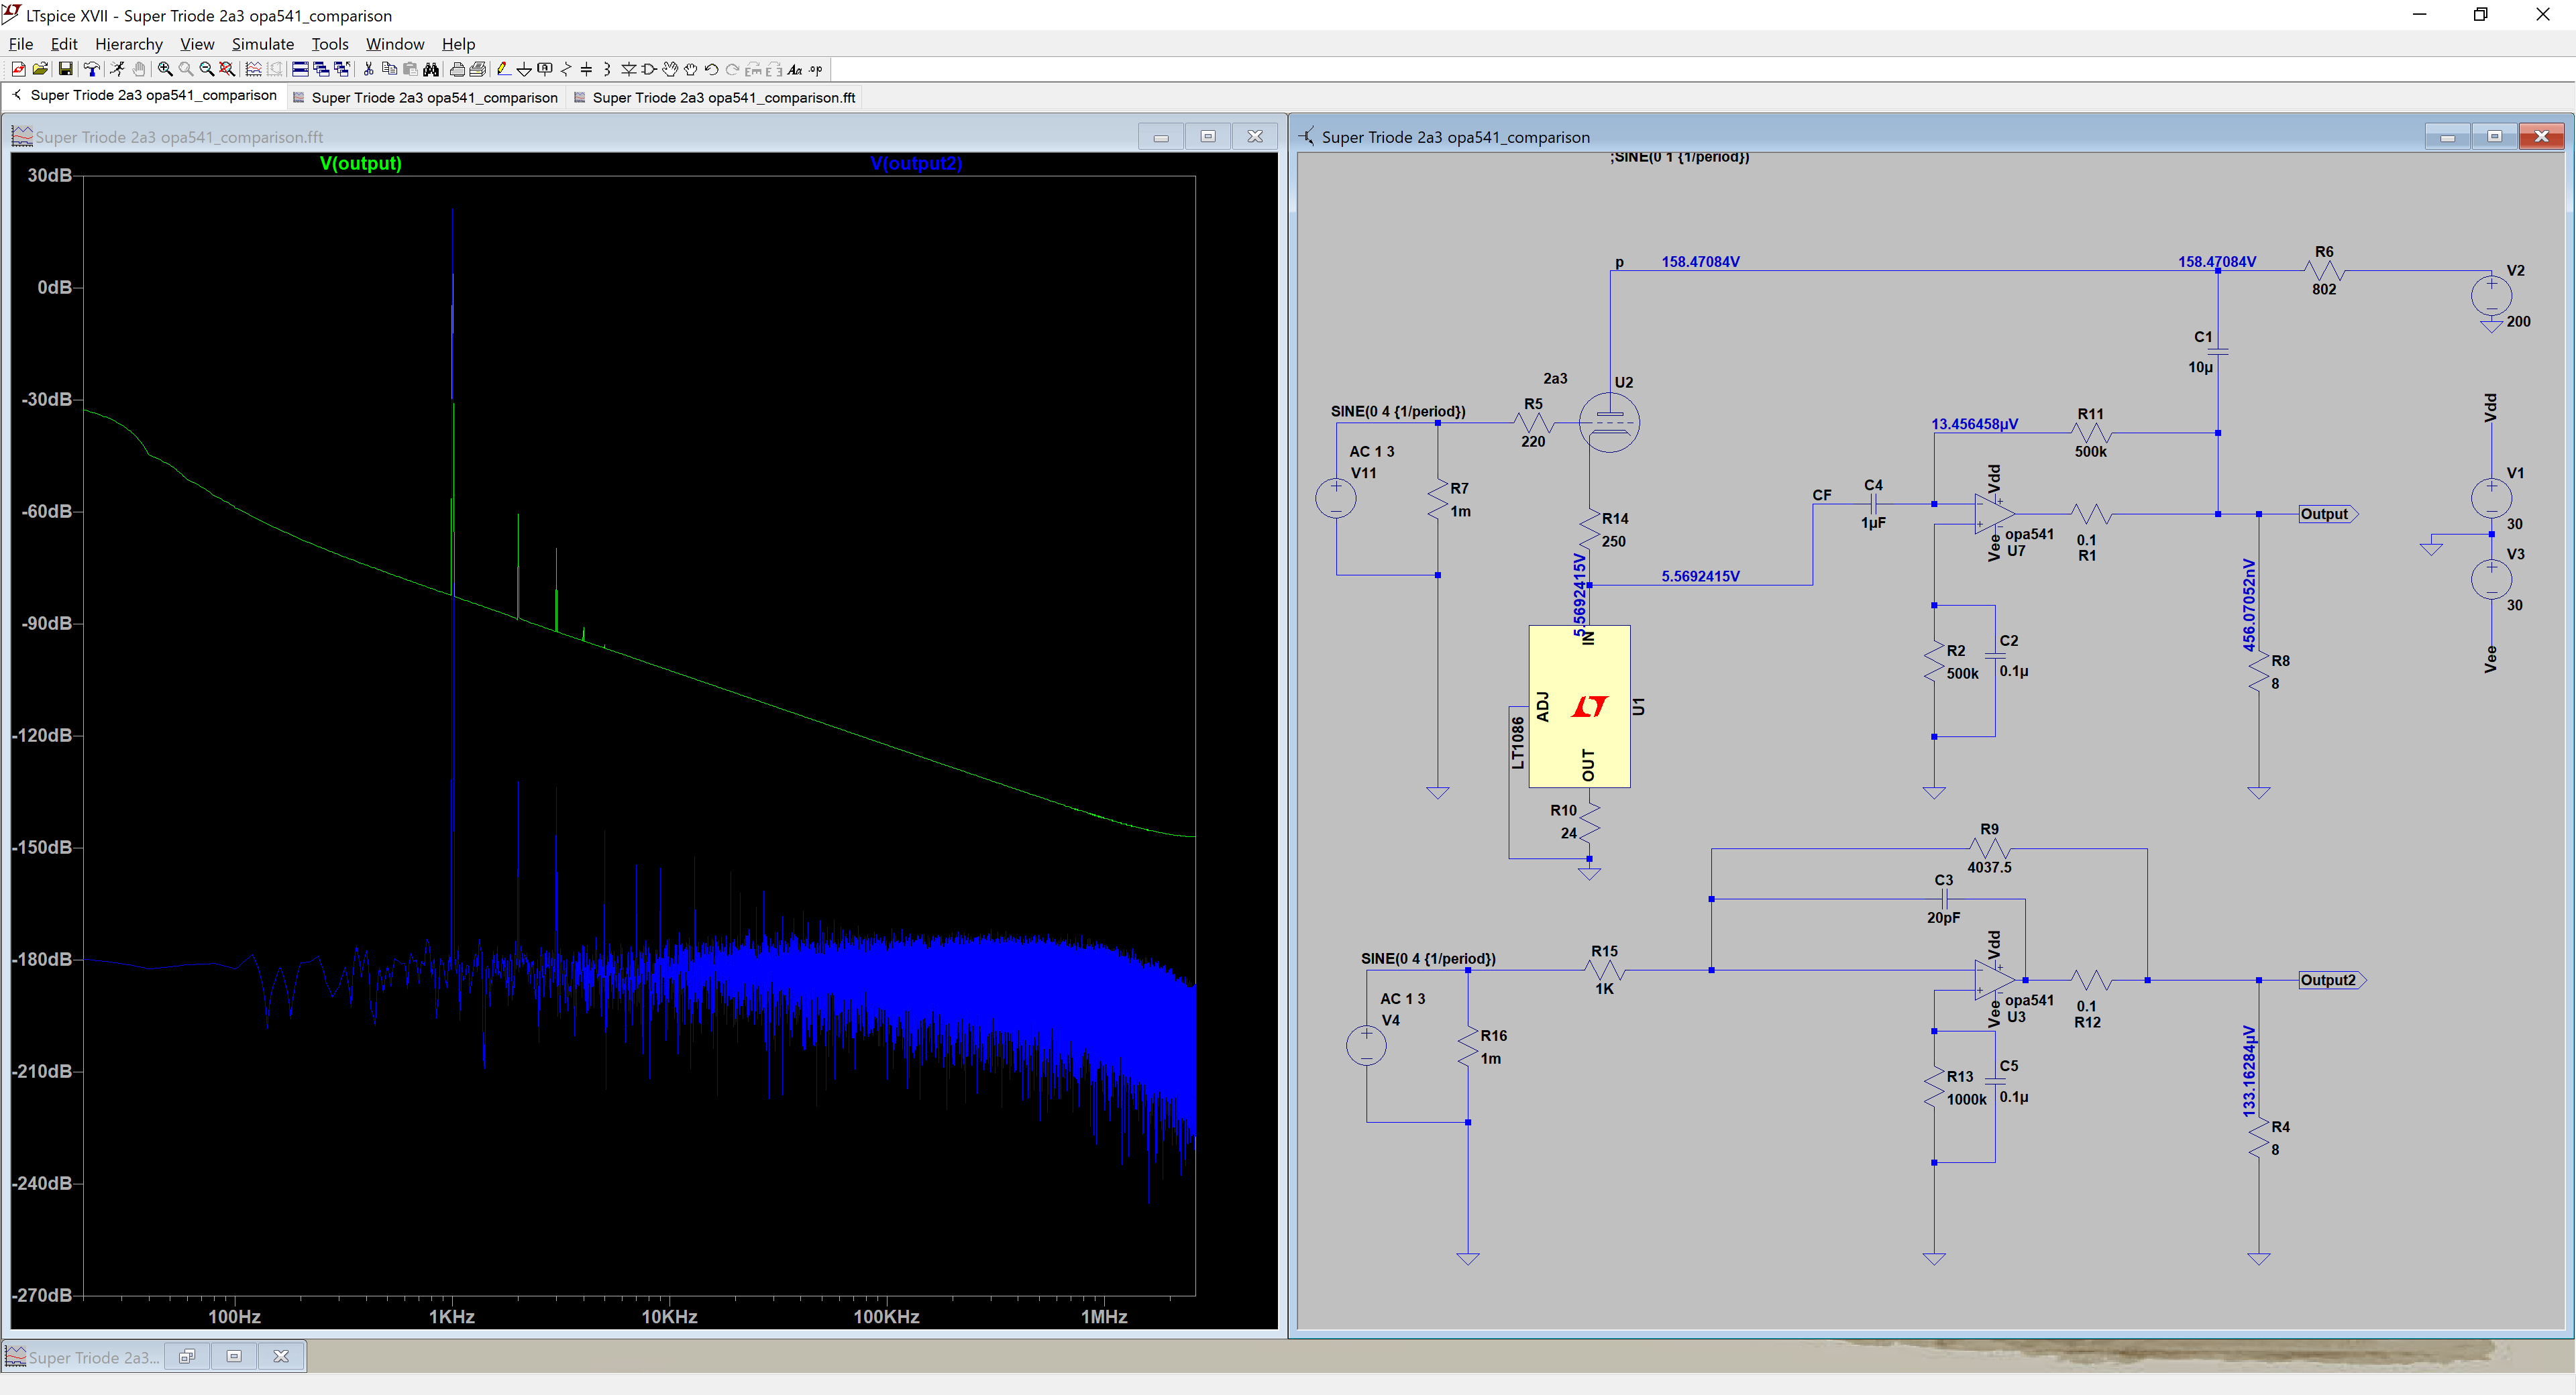Select the Zoom Out magnifier icon
The height and width of the screenshot is (1395, 2576).
click(207, 69)
